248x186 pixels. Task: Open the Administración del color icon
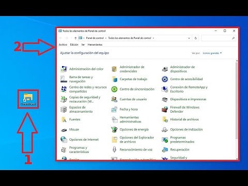pos(64,69)
